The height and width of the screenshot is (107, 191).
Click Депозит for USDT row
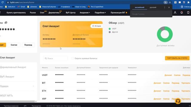(168, 75)
